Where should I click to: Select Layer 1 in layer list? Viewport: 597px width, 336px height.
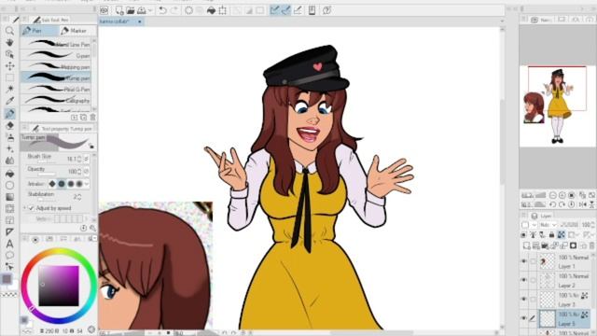564,261
